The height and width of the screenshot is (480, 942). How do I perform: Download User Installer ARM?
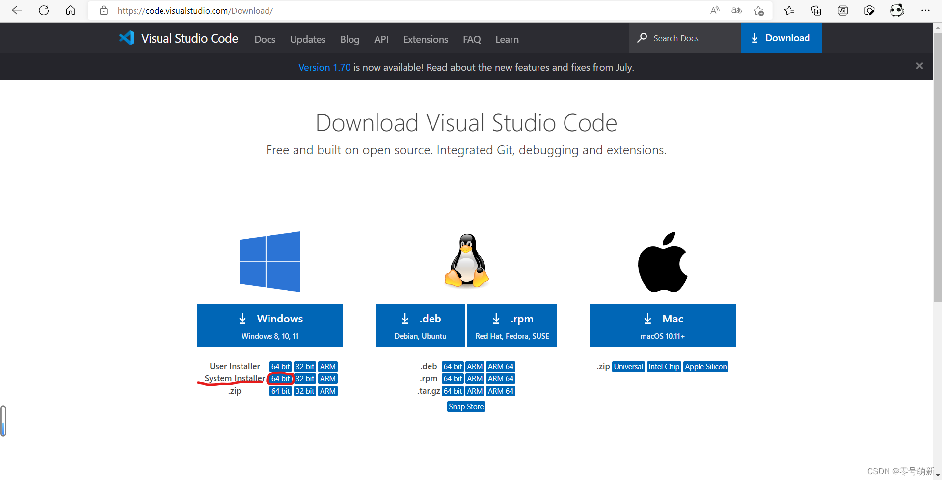327,367
